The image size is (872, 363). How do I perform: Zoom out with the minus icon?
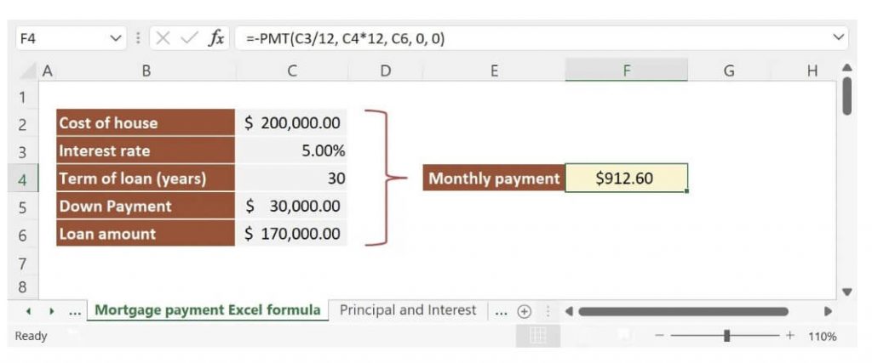(x=659, y=336)
